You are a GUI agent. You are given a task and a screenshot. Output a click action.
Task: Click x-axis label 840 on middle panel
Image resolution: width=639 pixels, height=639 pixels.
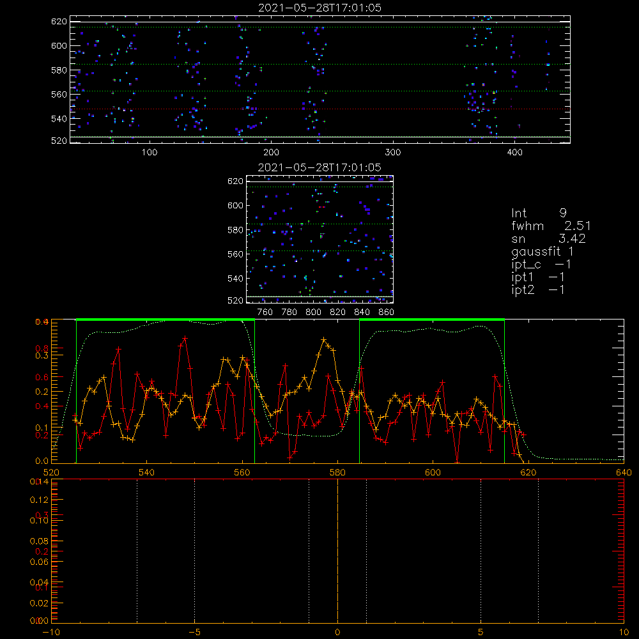tap(362, 312)
